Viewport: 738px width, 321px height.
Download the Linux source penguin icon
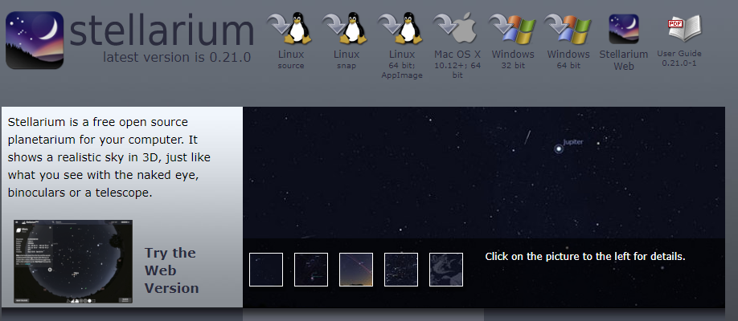tap(290, 28)
